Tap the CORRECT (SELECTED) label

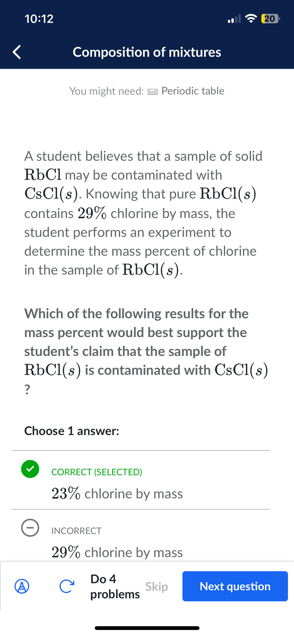pos(97,472)
